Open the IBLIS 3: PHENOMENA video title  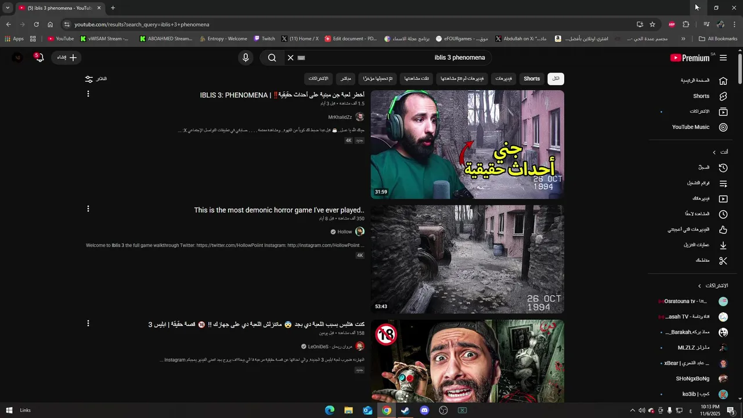click(x=282, y=95)
